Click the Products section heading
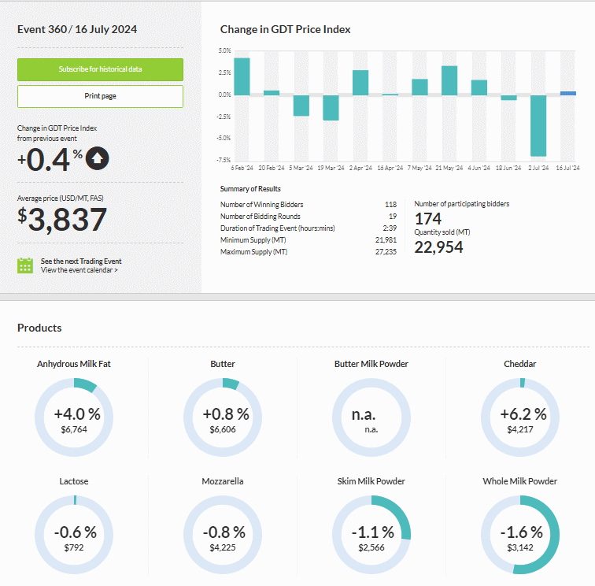Screen dimensions: 595x586 click(x=39, y=328)
